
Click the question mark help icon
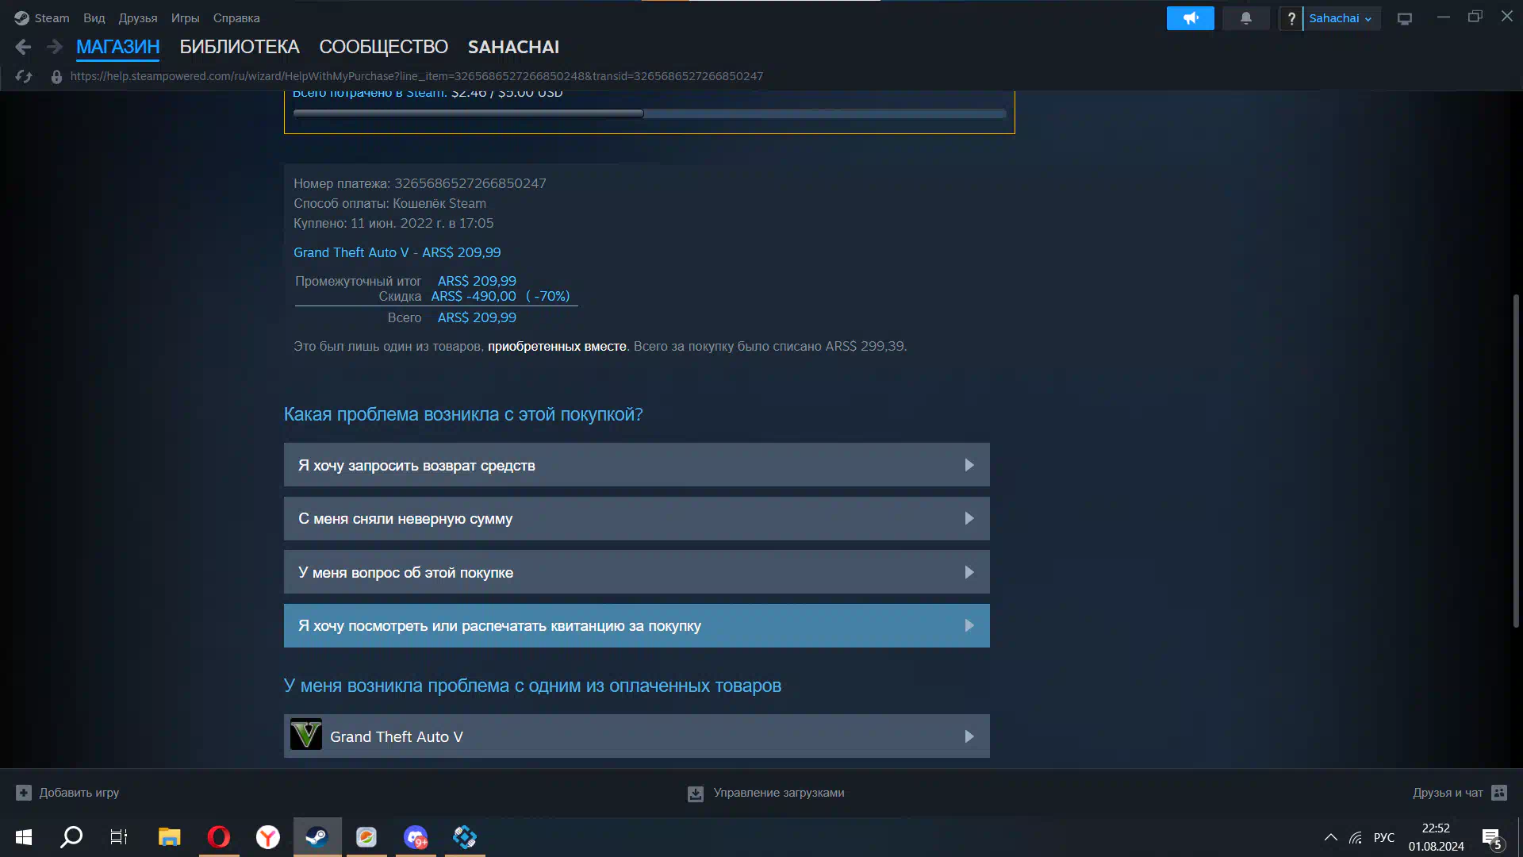(x=1291, y=18)
